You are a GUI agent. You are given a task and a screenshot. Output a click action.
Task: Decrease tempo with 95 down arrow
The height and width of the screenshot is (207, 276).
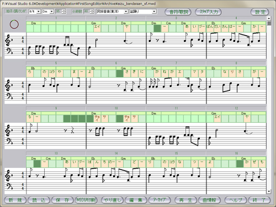[x=63, y=13]
